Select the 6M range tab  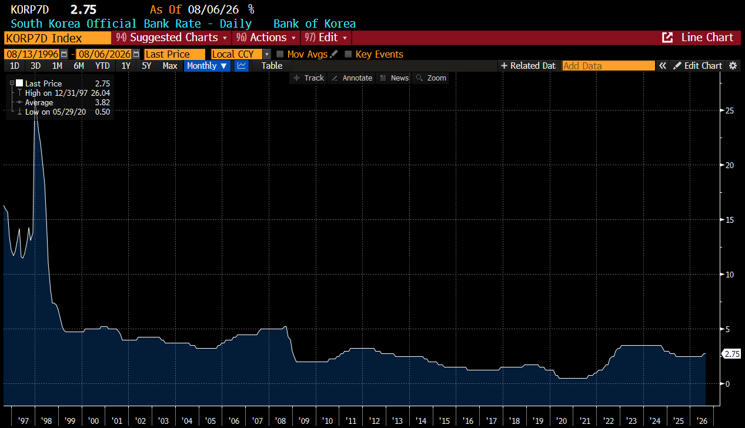78,66
